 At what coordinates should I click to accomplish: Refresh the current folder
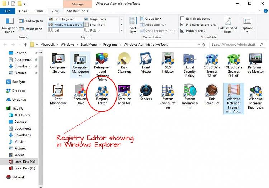tap(204, 45)
